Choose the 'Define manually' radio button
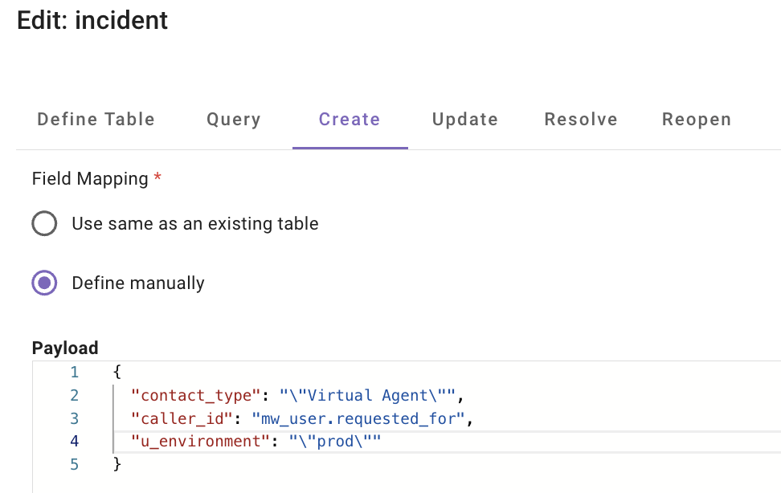 pyautogui.click(x=44, y=283)
